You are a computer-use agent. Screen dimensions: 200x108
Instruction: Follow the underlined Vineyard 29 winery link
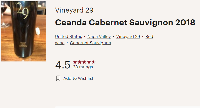tap(128, 37)
